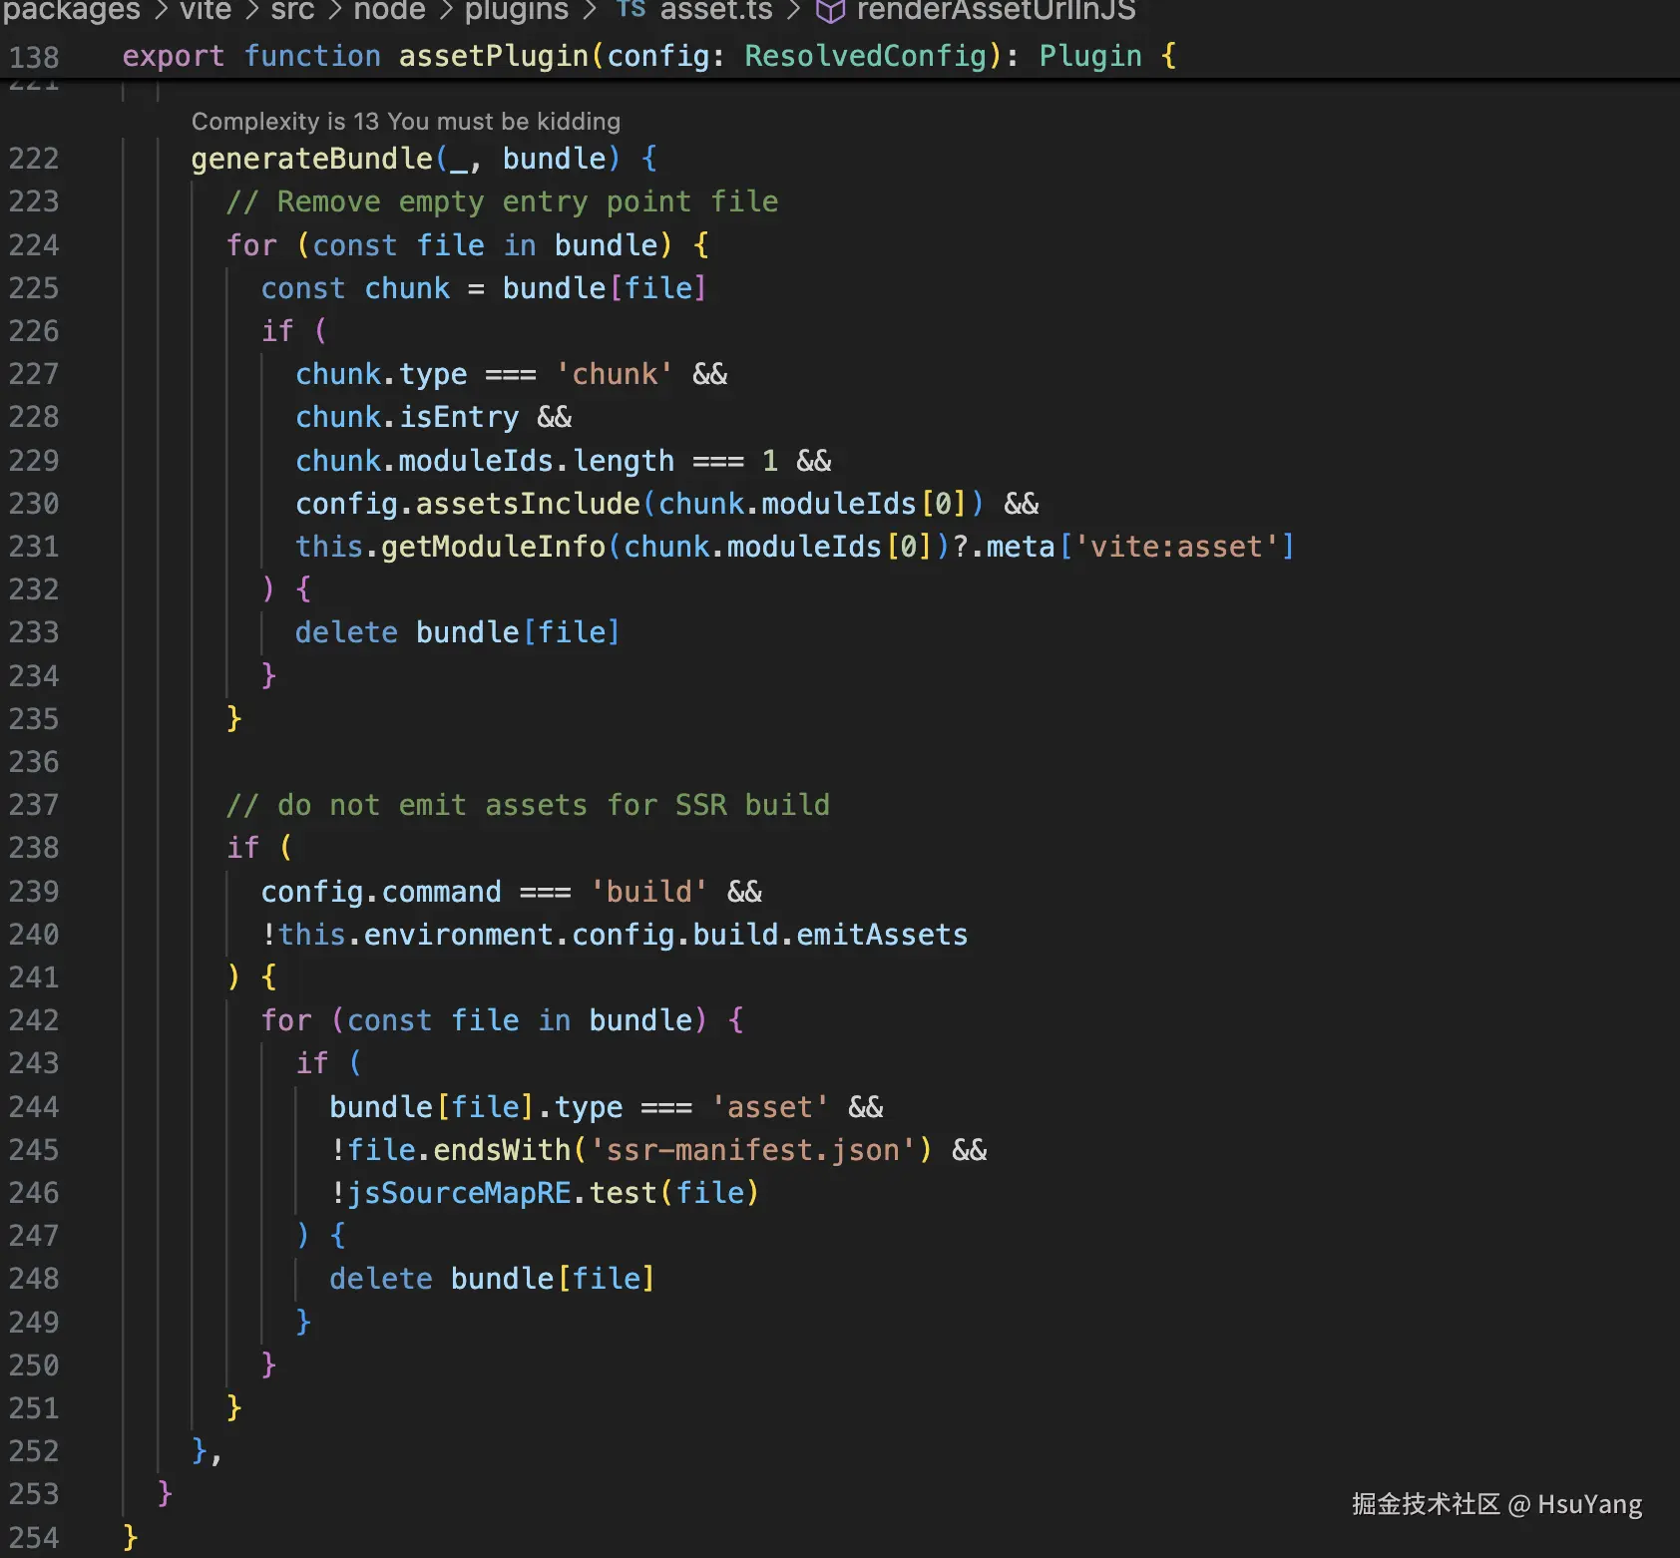This screenshot has height=1558, width=1680.
Task: Click the chunk variable declared on line 225
Action: (407, 288)
